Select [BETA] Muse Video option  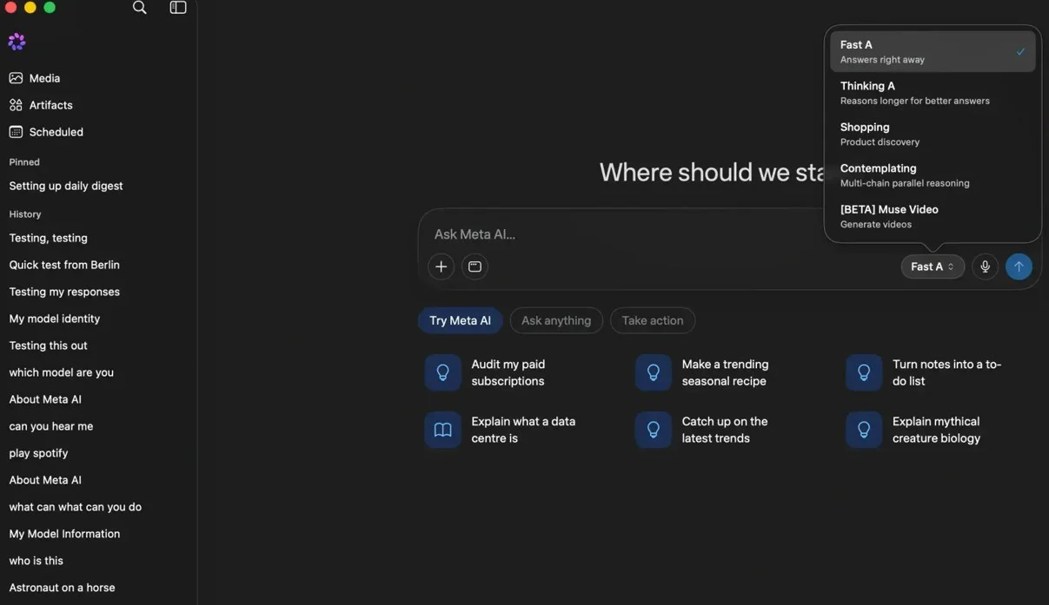click(933, 216)
